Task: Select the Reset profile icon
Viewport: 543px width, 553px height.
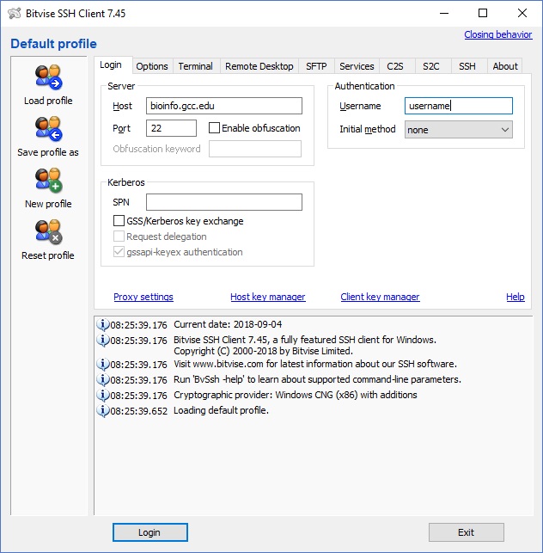Action: point(48,231)
